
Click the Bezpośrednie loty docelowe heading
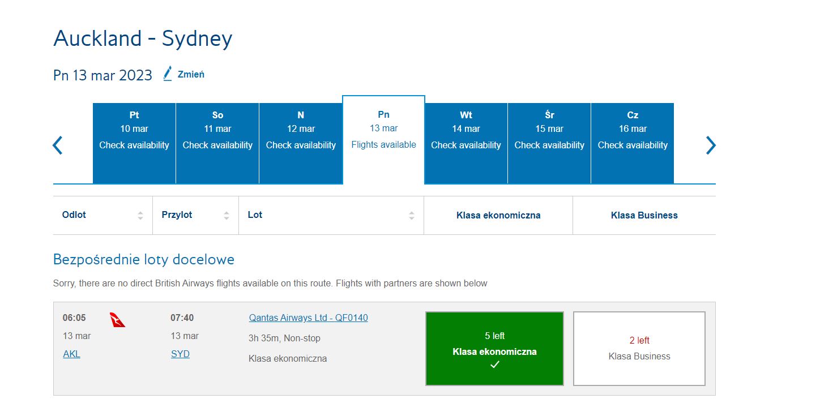[144, 260]
